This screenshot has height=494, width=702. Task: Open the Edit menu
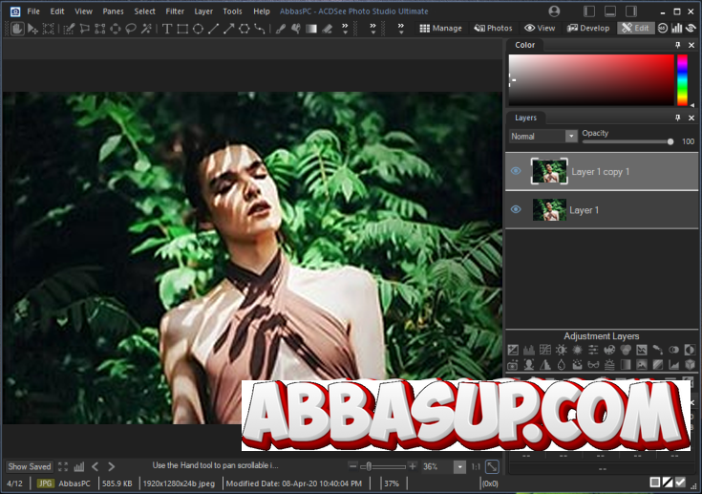point(57,11)
